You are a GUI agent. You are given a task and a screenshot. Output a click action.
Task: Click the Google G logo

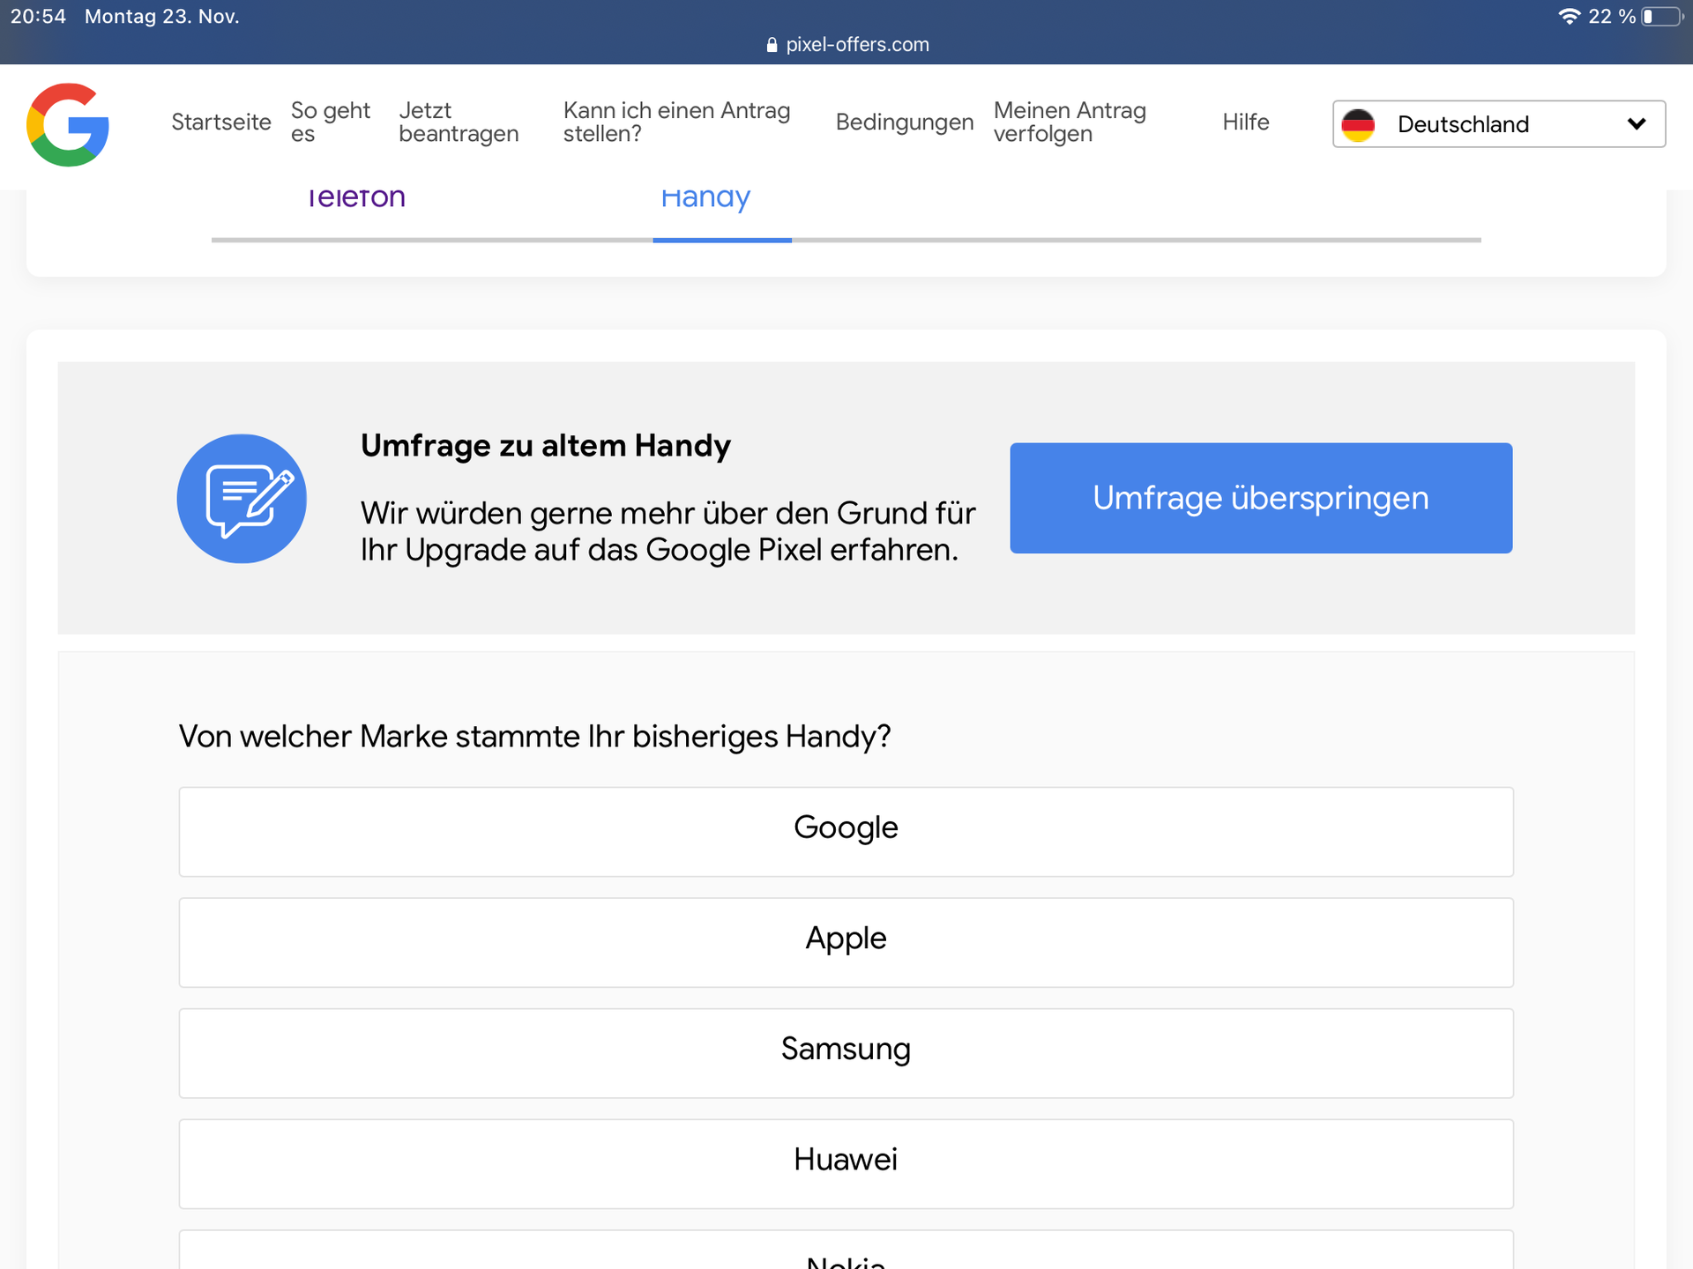(x=68, y=124)
